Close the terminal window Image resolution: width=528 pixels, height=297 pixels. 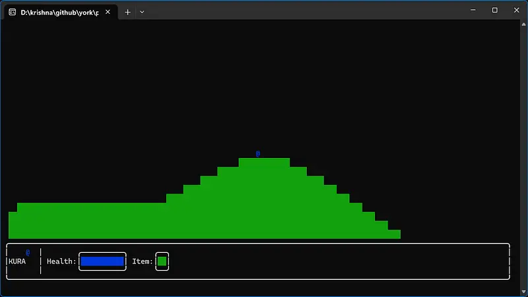pyautogui.click(x=516, y=10)
